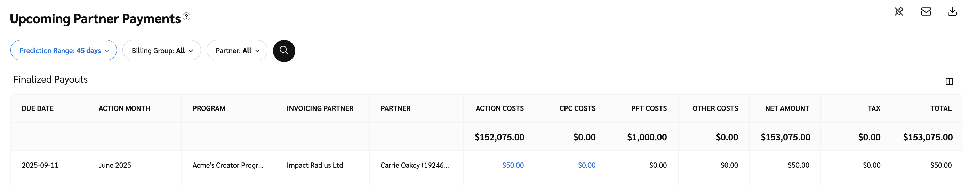Click the Action Costs column header
This screenshot has width=969, height=185.
[x=499, y=108]
